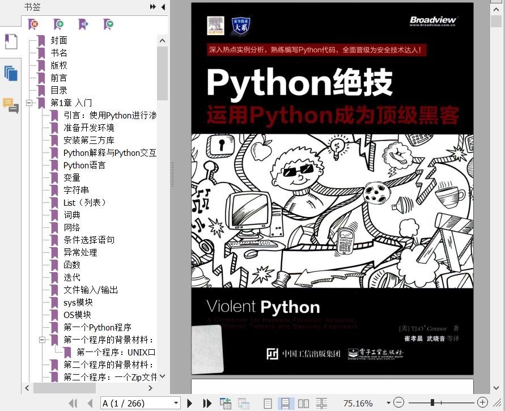
Task: Open the bookmark options menu icon
Action: pyautogui.click(x=108, y=24)
